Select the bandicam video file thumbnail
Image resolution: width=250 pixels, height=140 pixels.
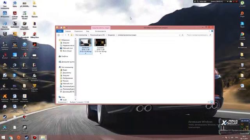tap(86, 42)
